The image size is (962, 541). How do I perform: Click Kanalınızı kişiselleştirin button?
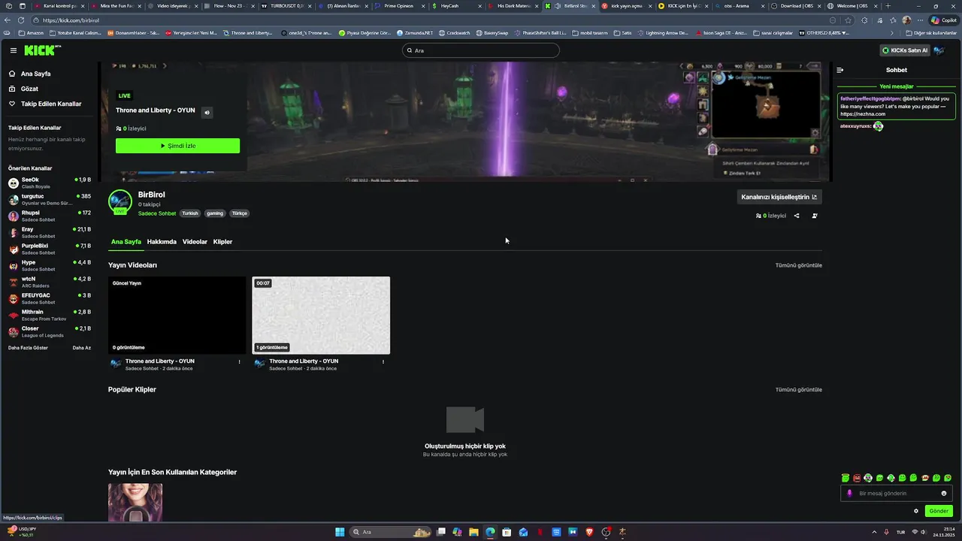point(779,197)
